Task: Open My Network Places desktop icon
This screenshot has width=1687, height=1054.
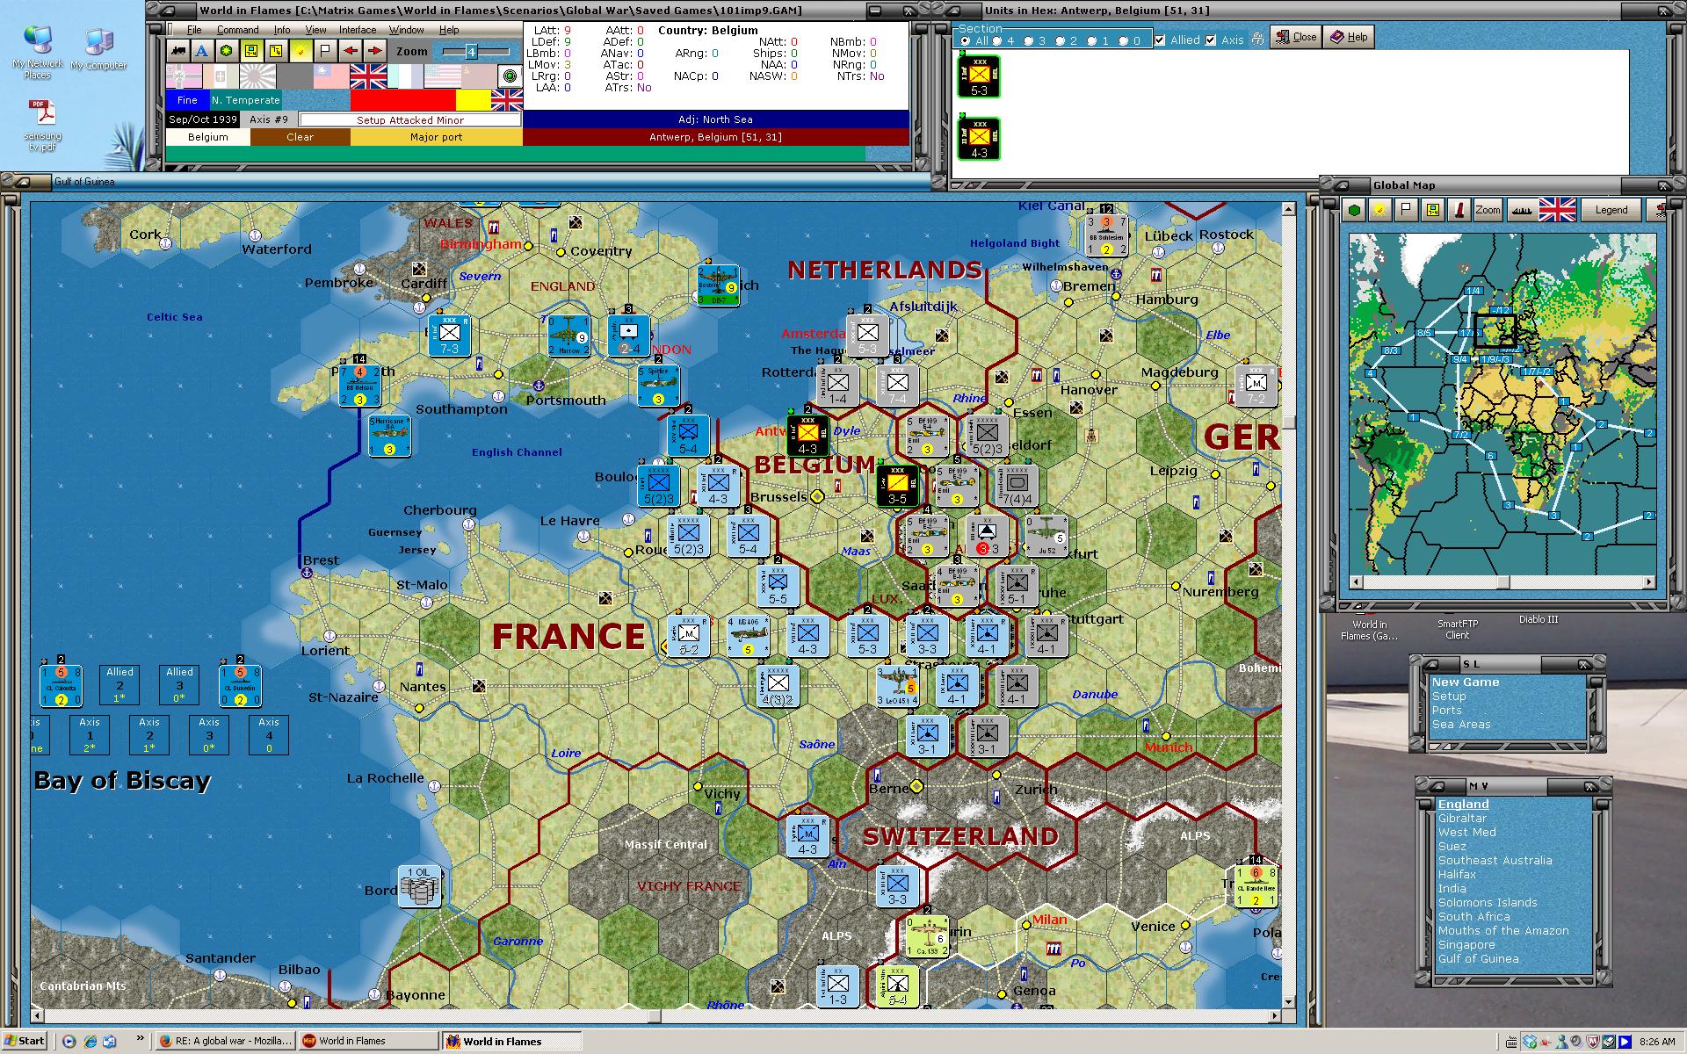Action: [x=38, y=53]
